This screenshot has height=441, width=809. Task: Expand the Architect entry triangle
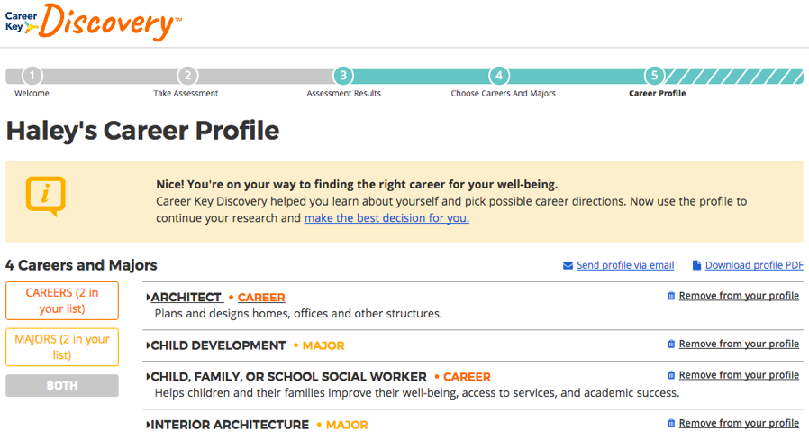[x=148, y=298]
